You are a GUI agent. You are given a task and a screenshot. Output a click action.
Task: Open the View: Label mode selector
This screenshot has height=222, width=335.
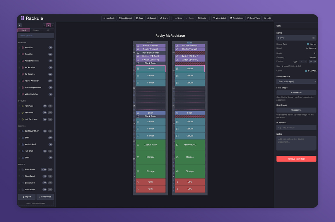click(x=219, y=18)
